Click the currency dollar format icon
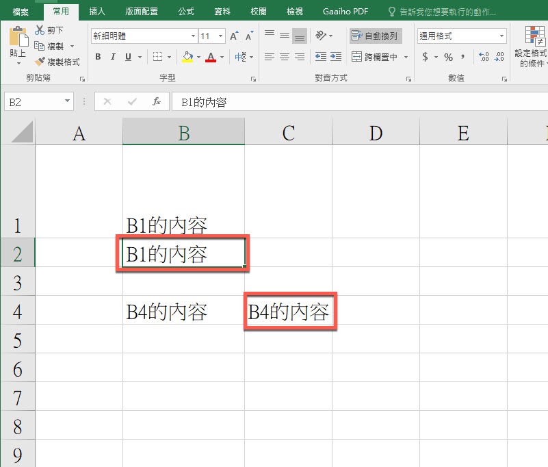The image size is (548, 467). point(425,57)
